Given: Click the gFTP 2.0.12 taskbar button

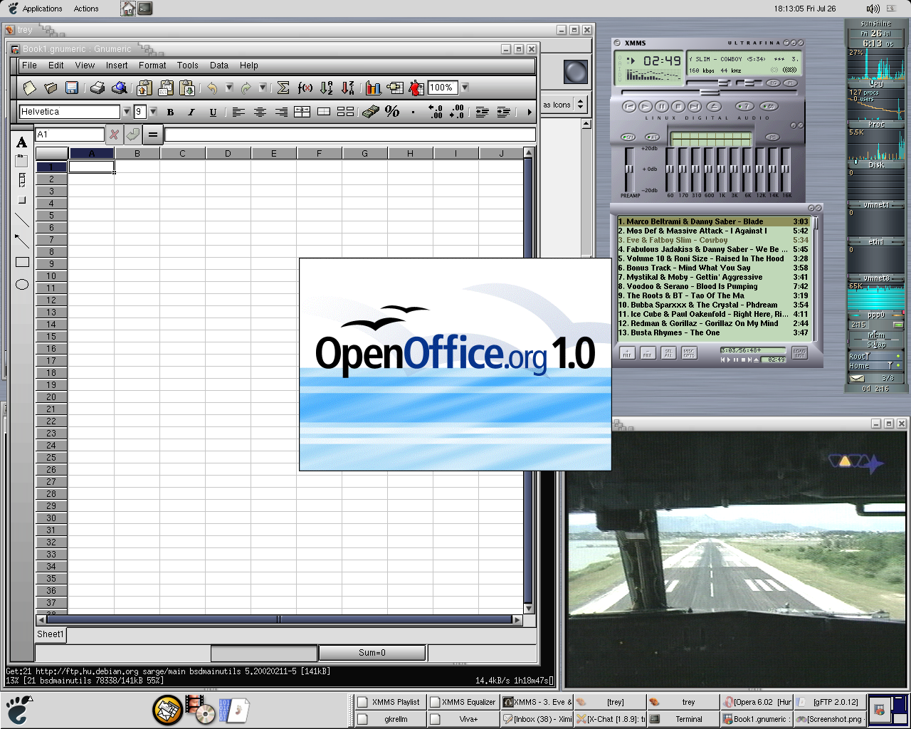Looking at the screenshot, I should click(828, 702).
